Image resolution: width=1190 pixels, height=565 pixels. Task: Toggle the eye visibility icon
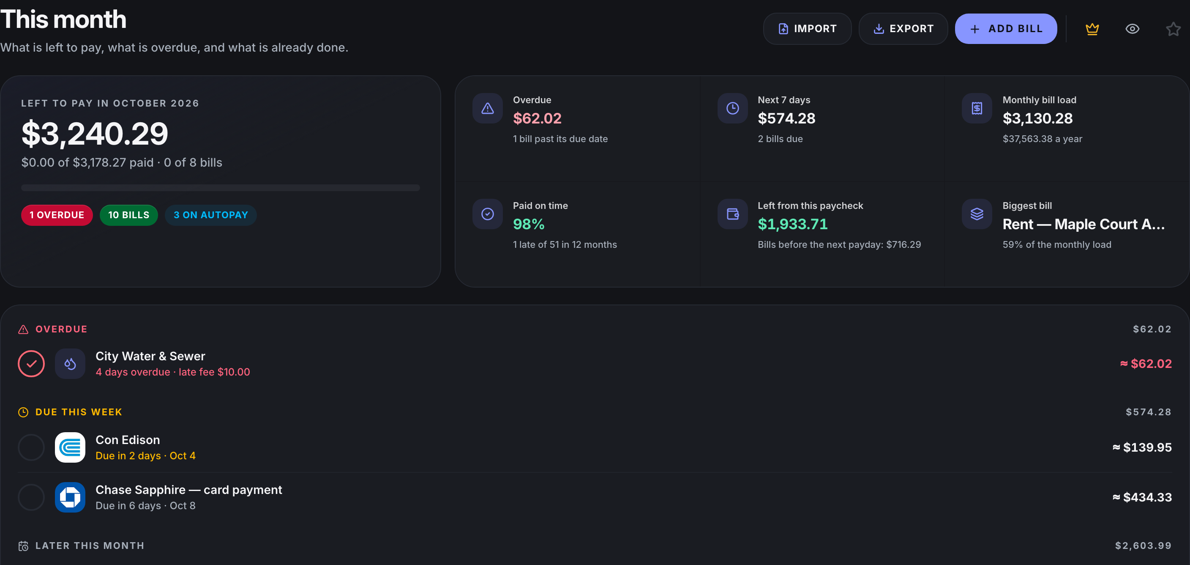coord(1132,29)
